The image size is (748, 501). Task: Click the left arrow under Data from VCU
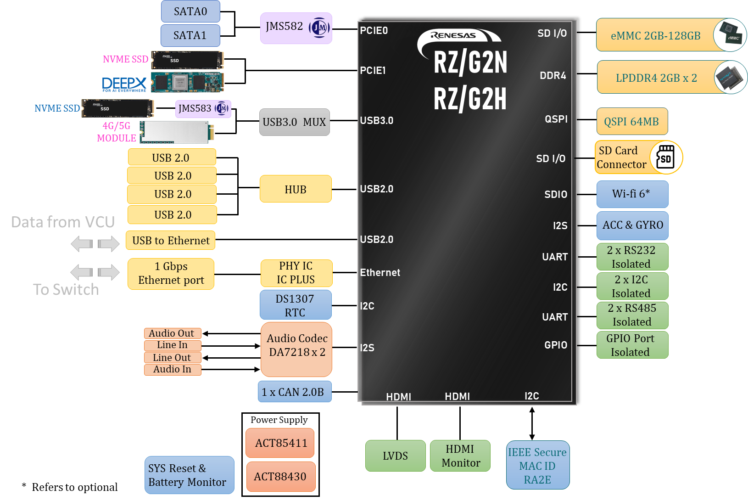point(82,243)
